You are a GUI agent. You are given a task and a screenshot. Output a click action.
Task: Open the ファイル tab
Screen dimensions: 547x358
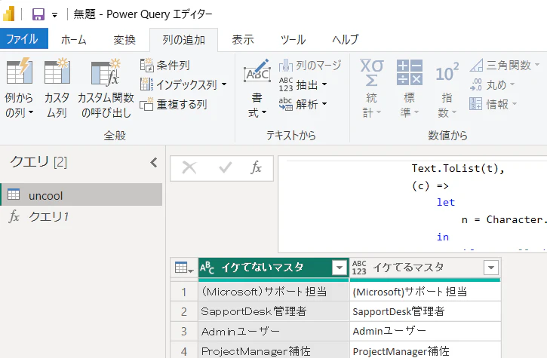pos(23,39)
